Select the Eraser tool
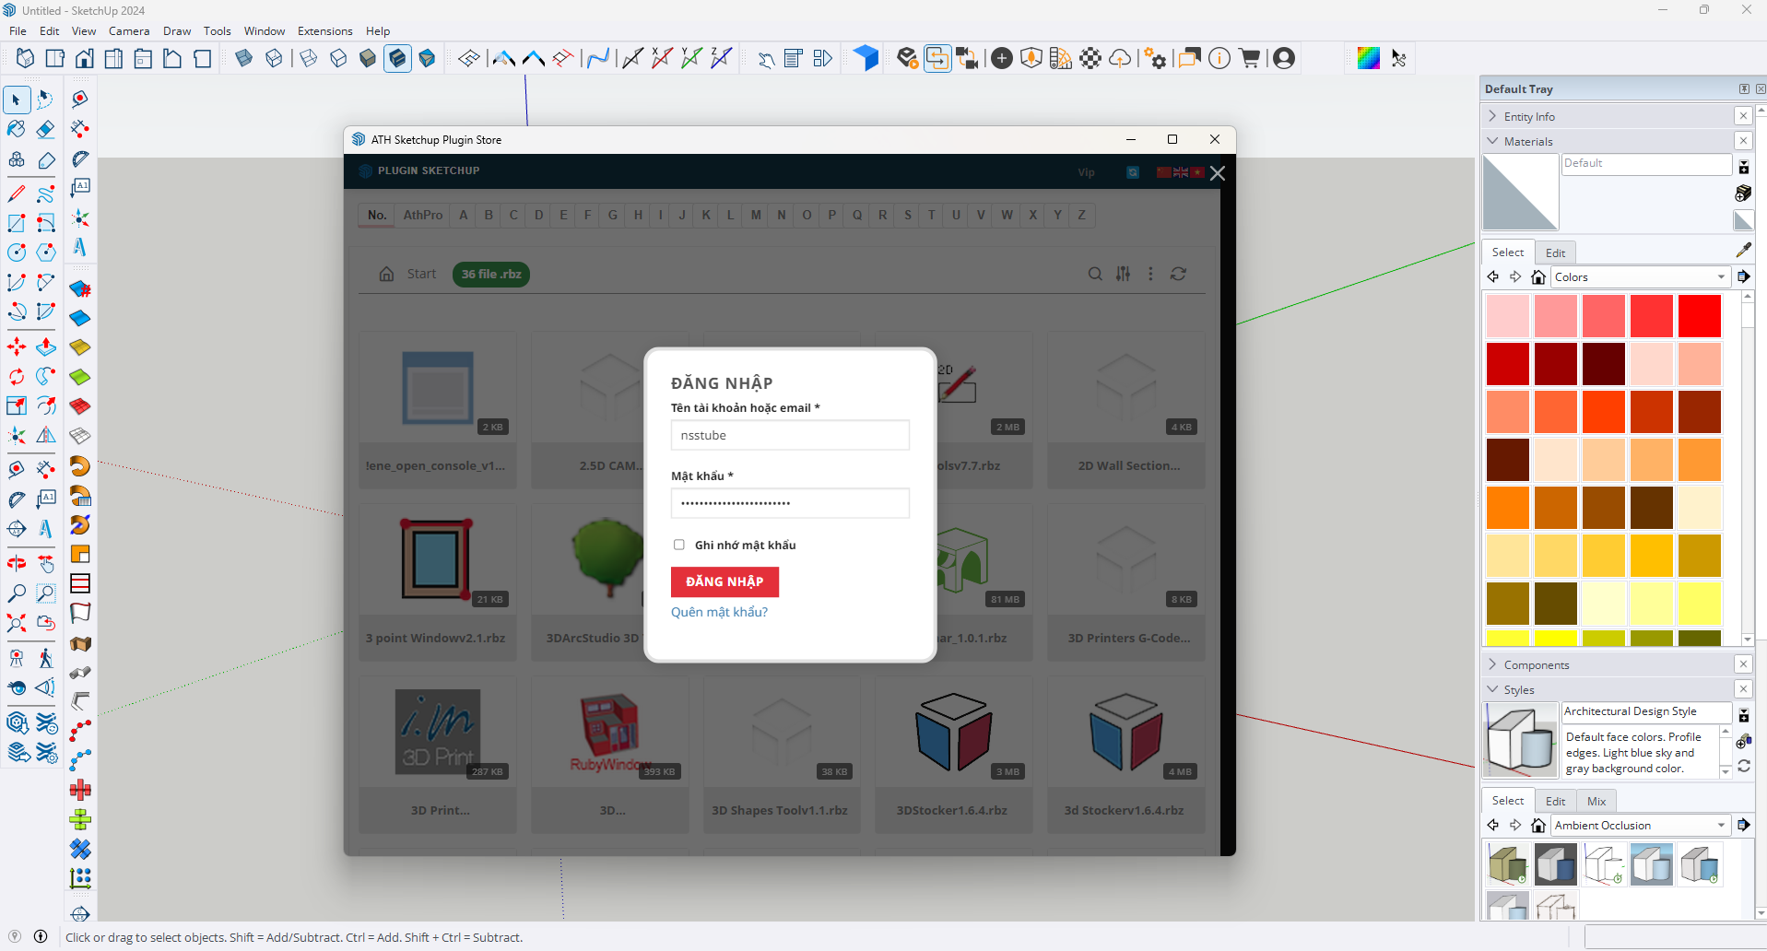1767x951 pixels. 45,129
